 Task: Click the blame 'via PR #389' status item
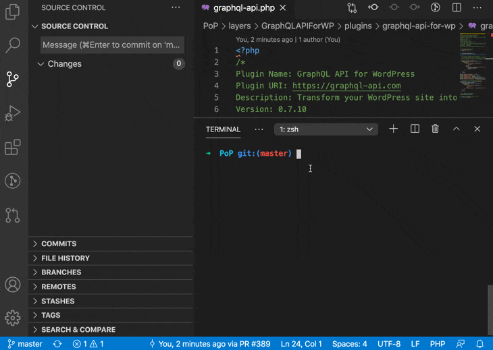tap(210, 344)
